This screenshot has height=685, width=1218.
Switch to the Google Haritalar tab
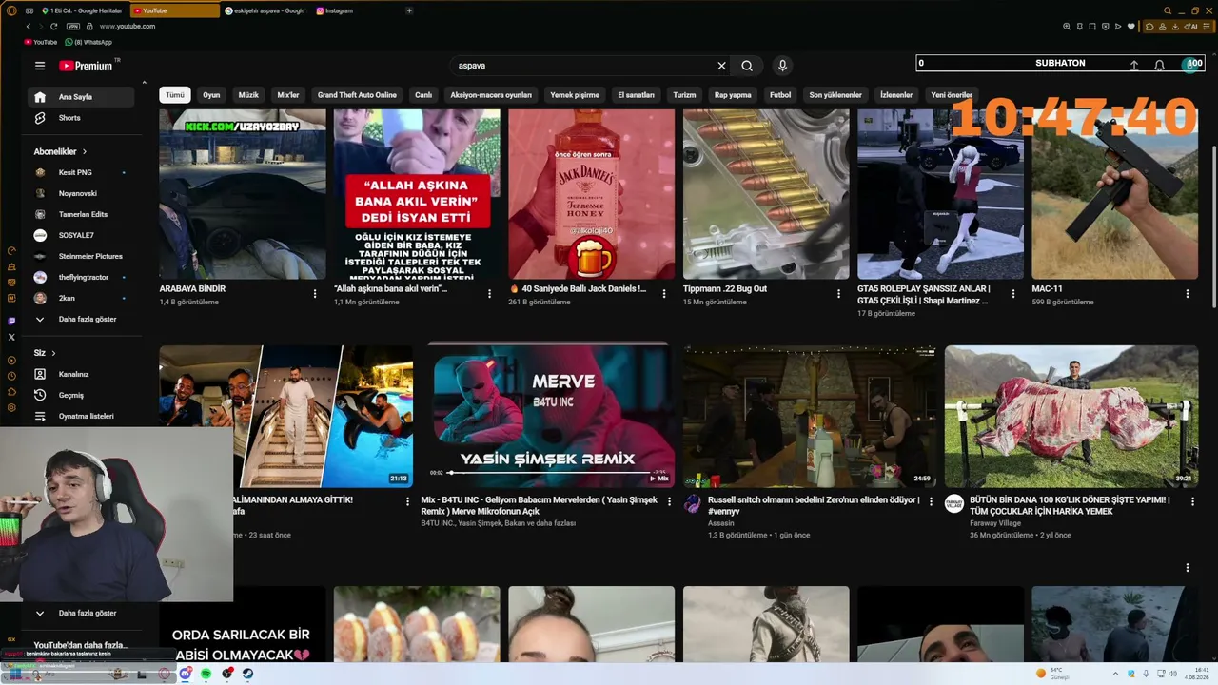82,10
